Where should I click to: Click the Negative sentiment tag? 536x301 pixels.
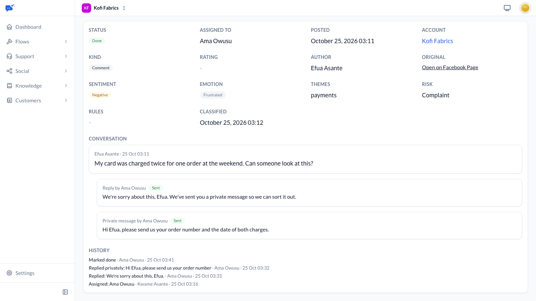pos(100,95)
